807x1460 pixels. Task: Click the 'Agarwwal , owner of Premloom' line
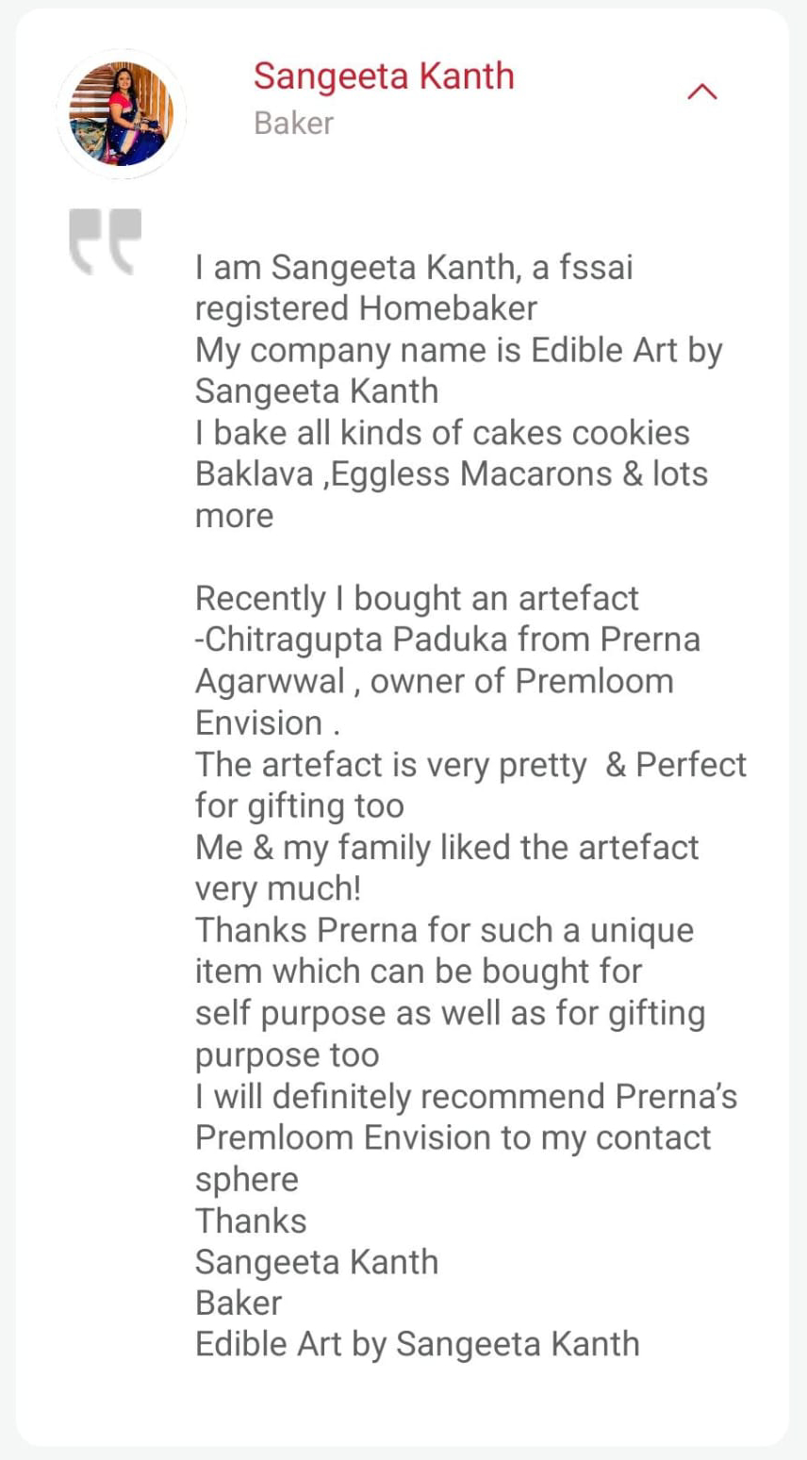pyautogui.click(x=434, y=681)
